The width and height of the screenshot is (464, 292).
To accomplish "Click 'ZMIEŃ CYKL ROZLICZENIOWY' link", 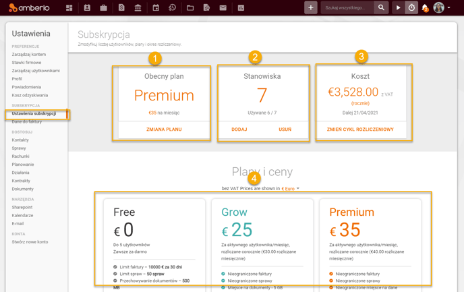I will point(360,129).
